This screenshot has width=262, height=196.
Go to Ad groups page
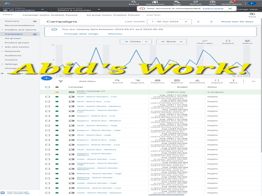13,38
